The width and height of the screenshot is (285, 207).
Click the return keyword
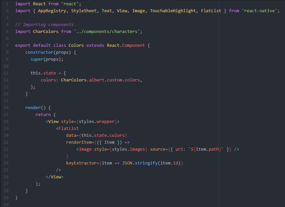(x=43, y=115)
